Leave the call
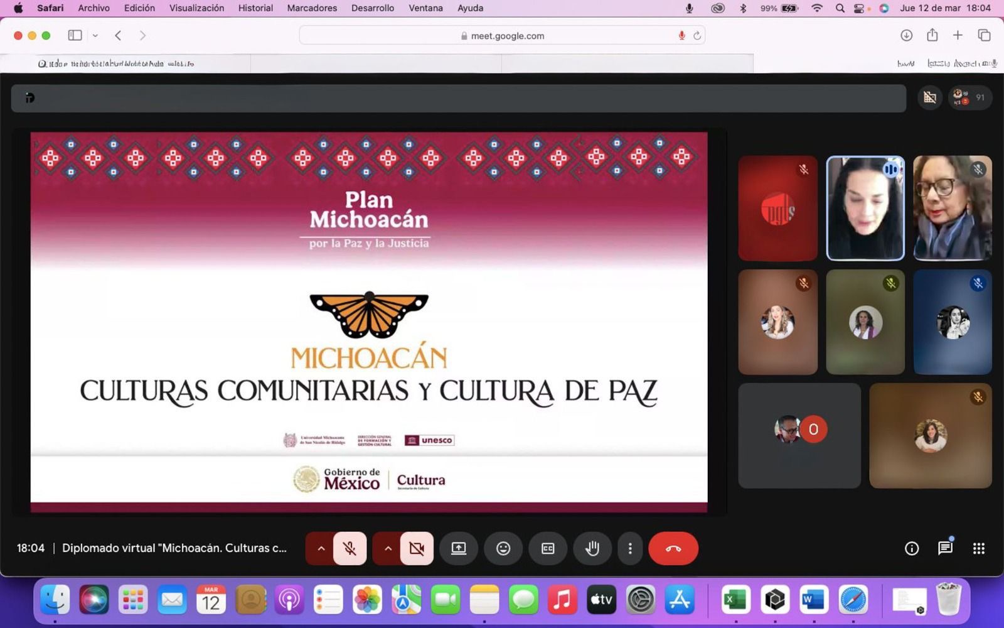Image resolution: width=1004 pixels, height=628 pixels. (673, 548)
